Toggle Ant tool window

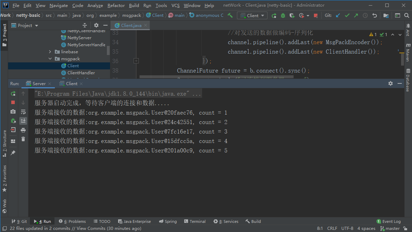click(408, 29)
